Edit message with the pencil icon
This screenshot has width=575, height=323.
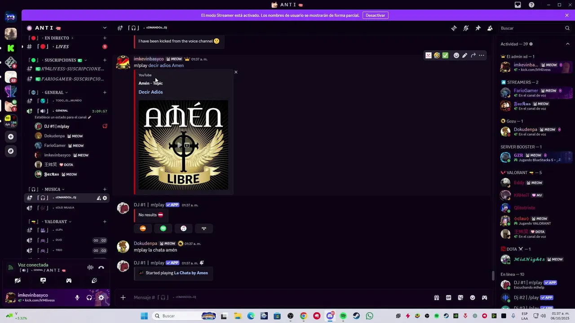point(464,55)
